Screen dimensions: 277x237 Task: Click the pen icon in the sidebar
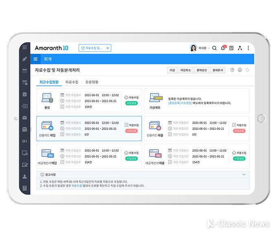click(25, 59)
